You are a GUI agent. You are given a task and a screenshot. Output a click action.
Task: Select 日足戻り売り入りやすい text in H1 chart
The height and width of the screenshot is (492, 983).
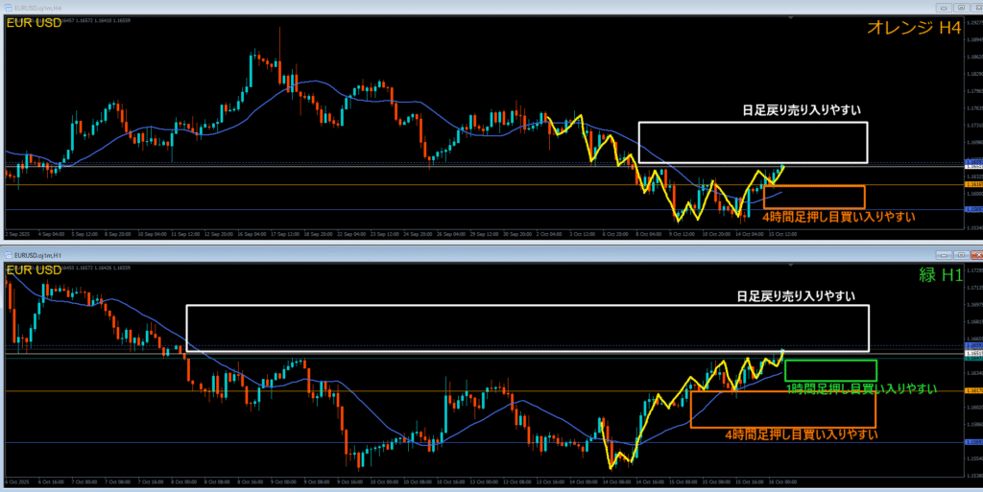pyautogui.click(x=796, y=296)
